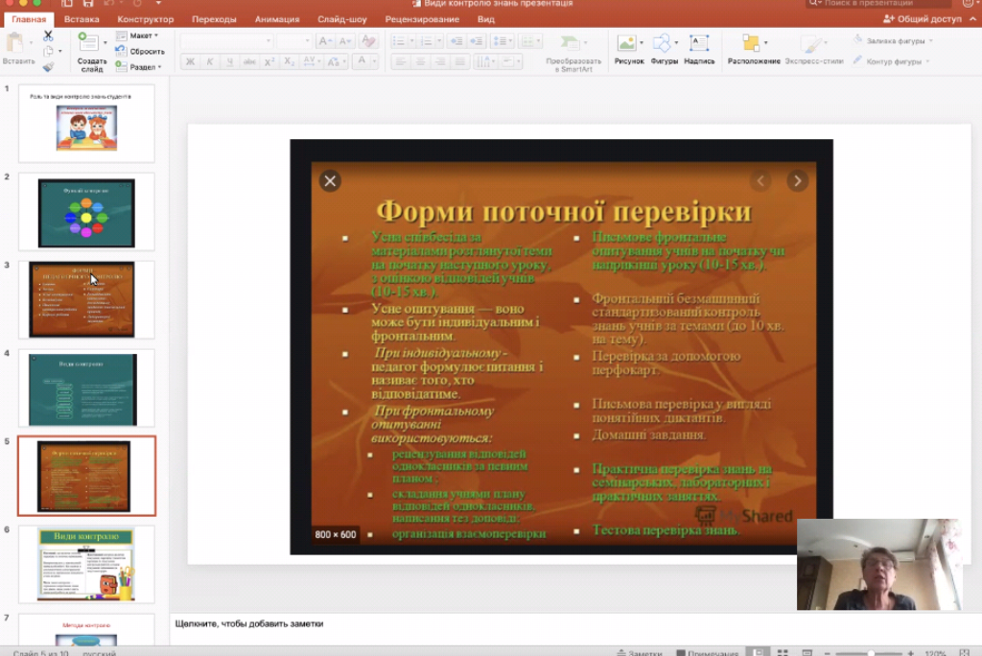Click the Экспресс-стили button
Screen dimensions: 982x656
(x=814, y=50)
